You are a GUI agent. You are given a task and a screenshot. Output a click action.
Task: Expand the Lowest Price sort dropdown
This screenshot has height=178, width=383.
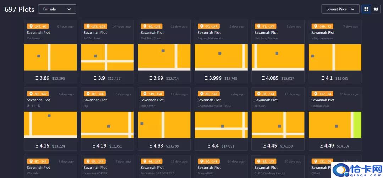coord(340,9)
